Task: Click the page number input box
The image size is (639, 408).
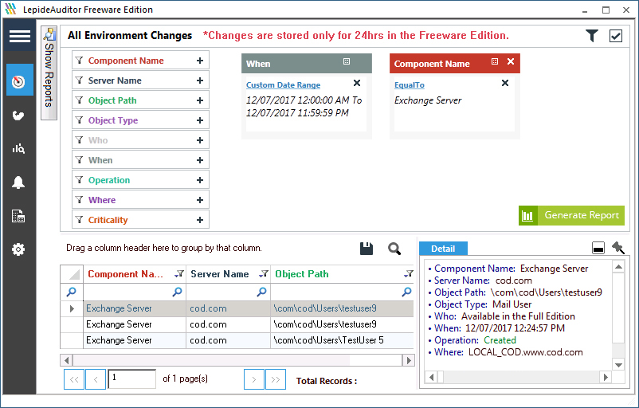Action: (131, 379)
